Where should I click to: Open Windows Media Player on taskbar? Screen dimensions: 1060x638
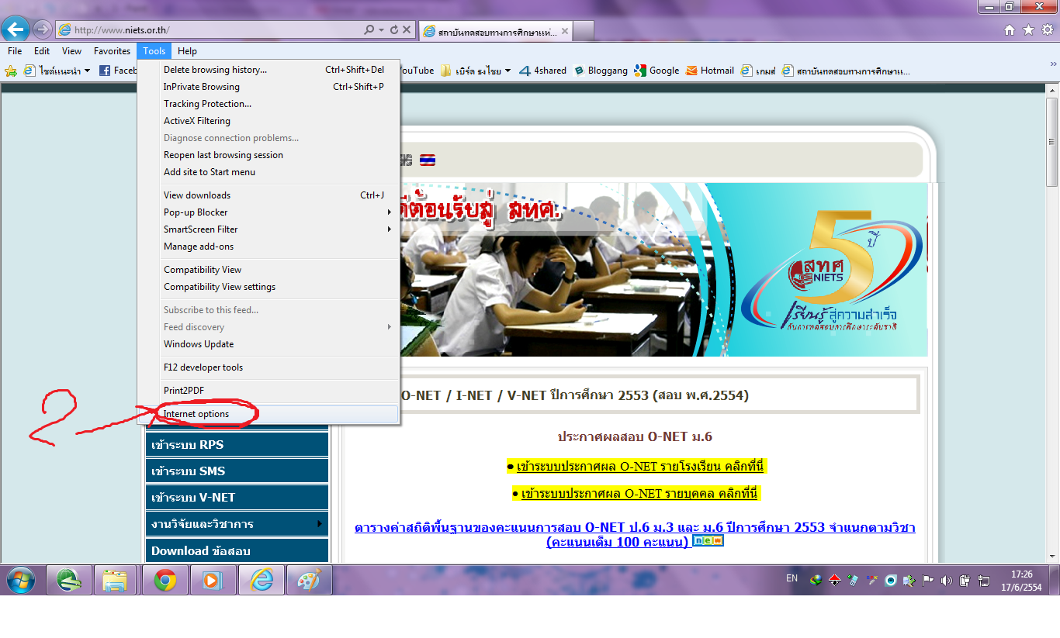pyautogui.click(x=212, y=580)
